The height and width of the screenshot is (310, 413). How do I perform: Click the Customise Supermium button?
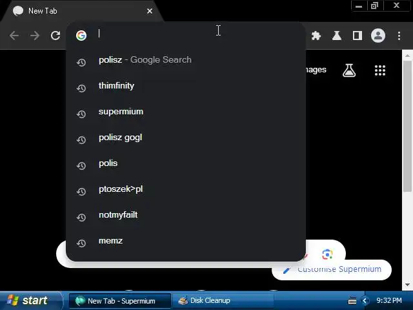332,270
